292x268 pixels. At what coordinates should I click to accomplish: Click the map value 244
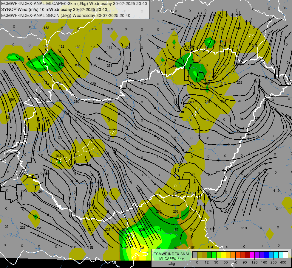coord(193,229)
